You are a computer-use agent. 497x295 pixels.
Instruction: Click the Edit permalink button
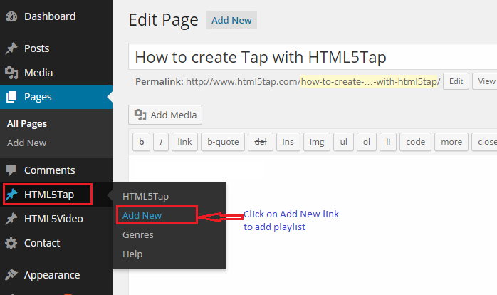(x=456, y=81)
